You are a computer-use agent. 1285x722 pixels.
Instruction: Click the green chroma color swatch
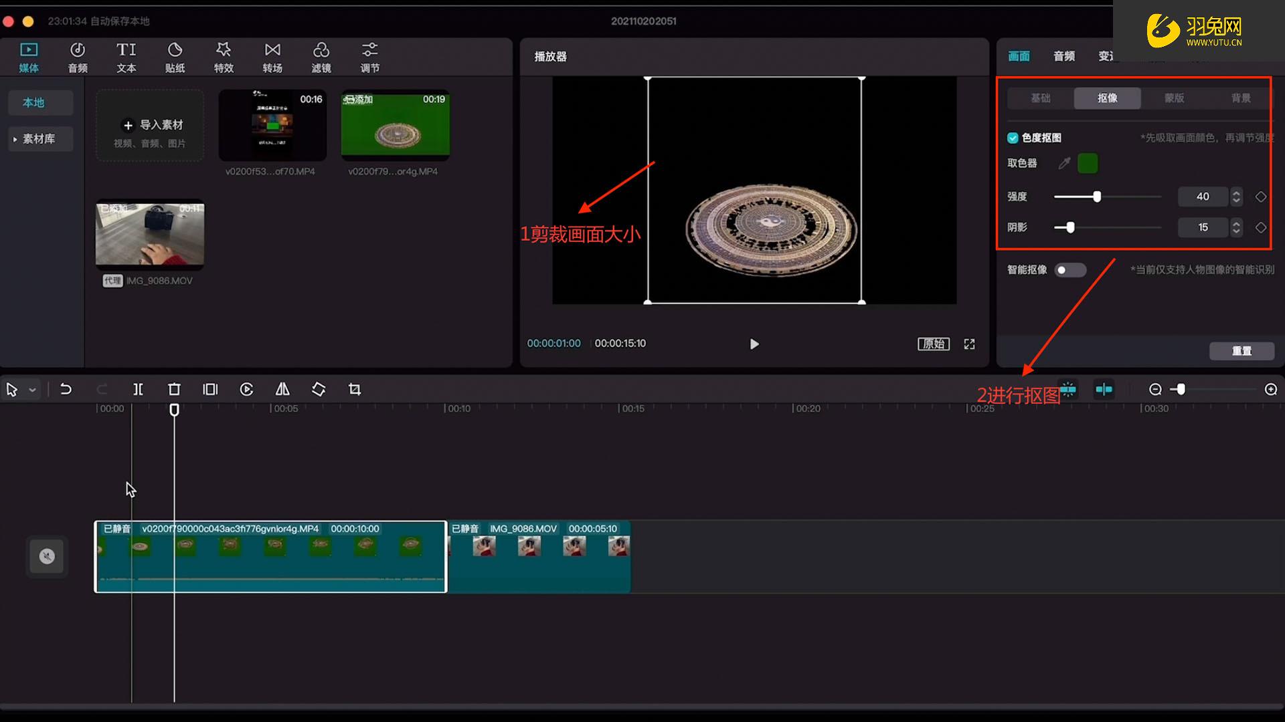pos(1088,163)
